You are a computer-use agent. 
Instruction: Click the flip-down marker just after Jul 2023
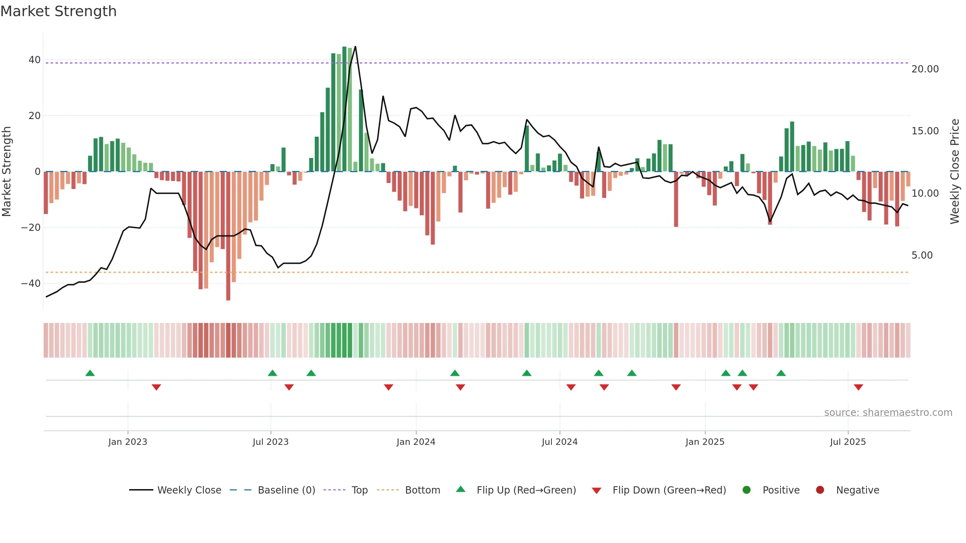pos(289,387)
